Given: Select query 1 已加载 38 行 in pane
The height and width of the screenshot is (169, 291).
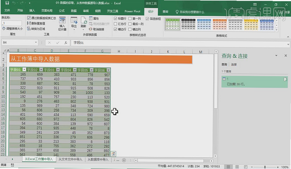Looking at the screenshot, I should [x=254, y=82].
